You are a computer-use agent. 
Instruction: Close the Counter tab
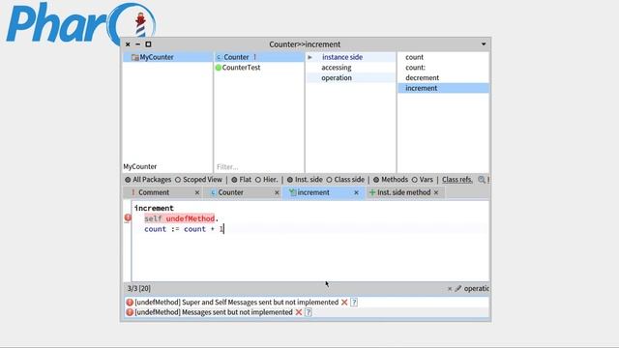277,192
